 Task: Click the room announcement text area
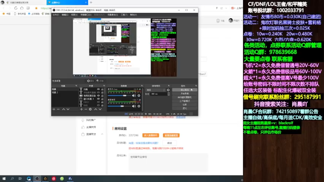[168, 163]
